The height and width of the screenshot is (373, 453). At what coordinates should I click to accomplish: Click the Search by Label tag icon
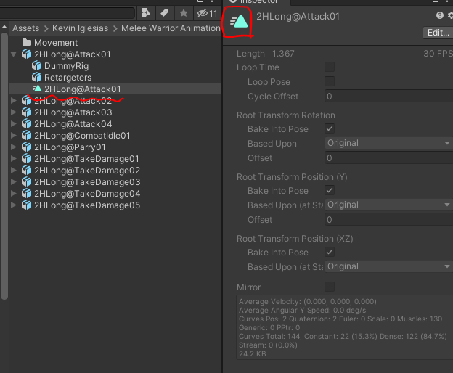pos(164,13)
